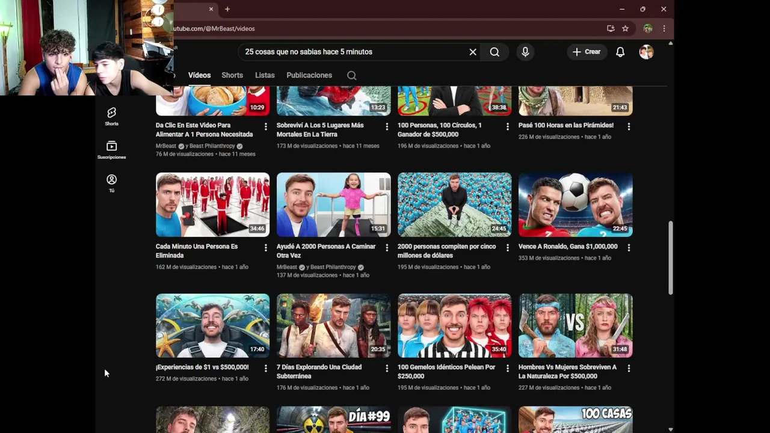Image resolution: width=770 pixels, height=433 pixels.
Task: Open Suscripciones in the sidebar
Action: tap(111, 150)
